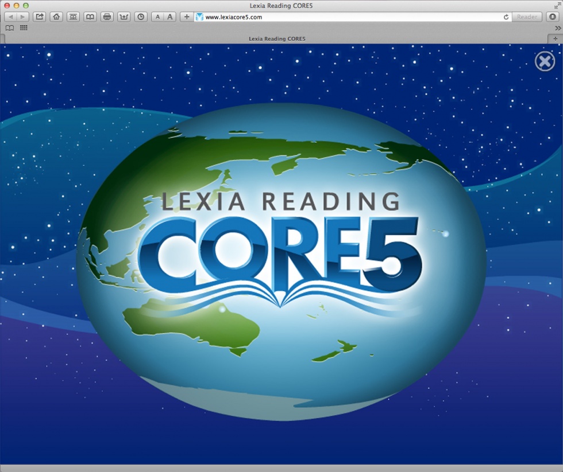This screenshot has height=472, width=563.
Task: Click the browser Back arrow
Action: [10, 17]
